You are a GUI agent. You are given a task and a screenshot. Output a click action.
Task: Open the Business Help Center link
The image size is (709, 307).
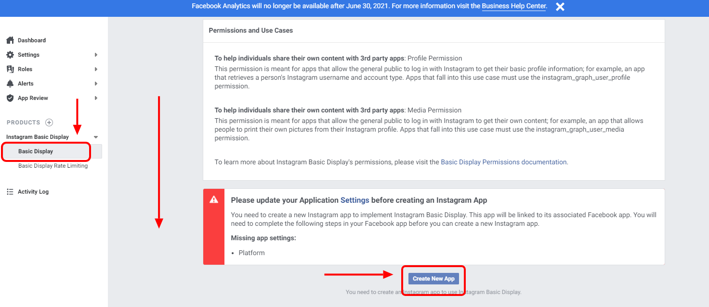coord(514,6)
